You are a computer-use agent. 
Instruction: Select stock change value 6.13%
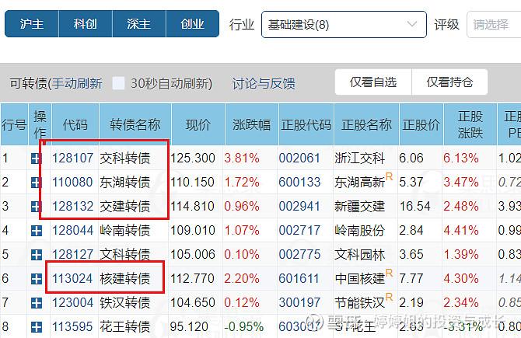pos(461,158)
